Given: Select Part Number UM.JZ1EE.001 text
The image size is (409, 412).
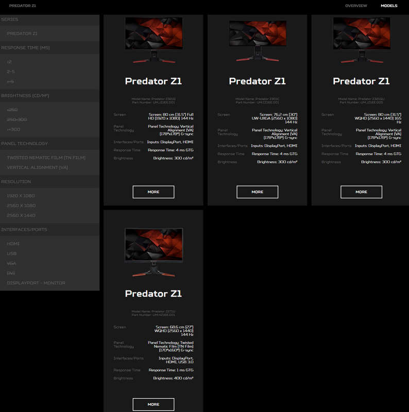Looking at the screenshot, I should pos(153,102).
